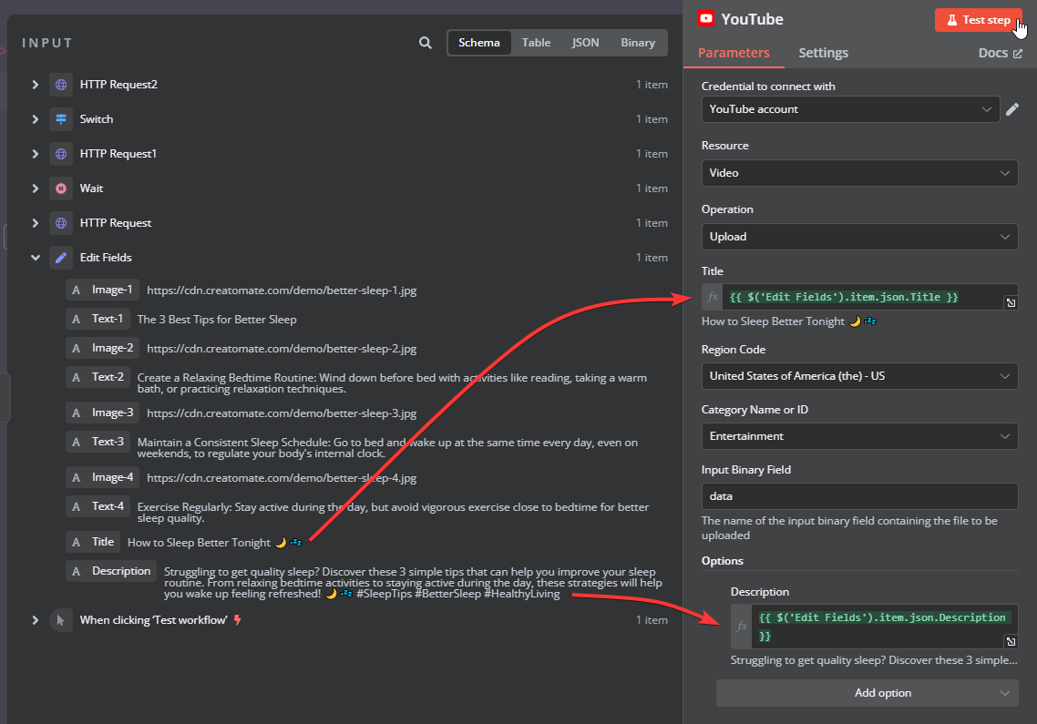The height and width of the screenshot is (724, 1037).
Task: Click the Input Binary Field containing data
Action: pos(859,496)
